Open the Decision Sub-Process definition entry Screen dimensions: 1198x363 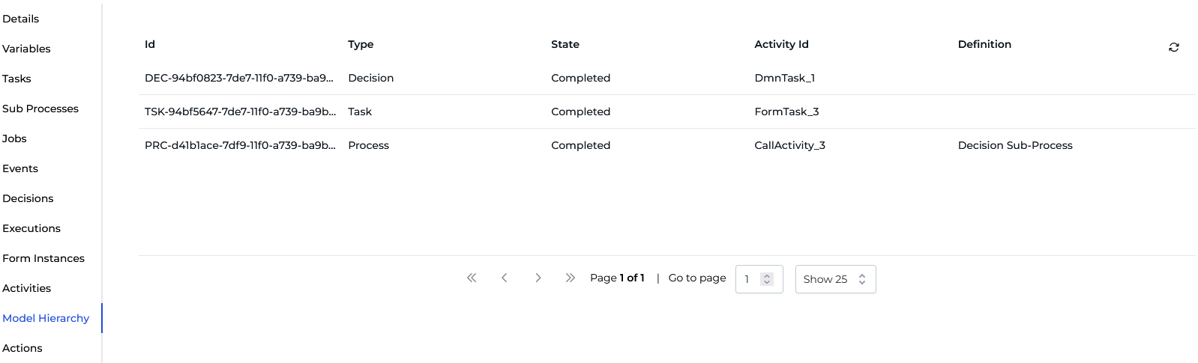(1014, 145)
